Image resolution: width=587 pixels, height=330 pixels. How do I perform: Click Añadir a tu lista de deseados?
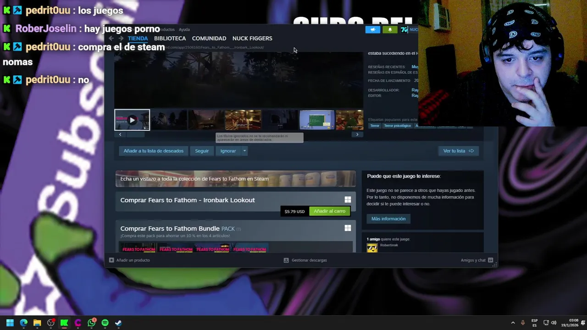pos(153,151)
